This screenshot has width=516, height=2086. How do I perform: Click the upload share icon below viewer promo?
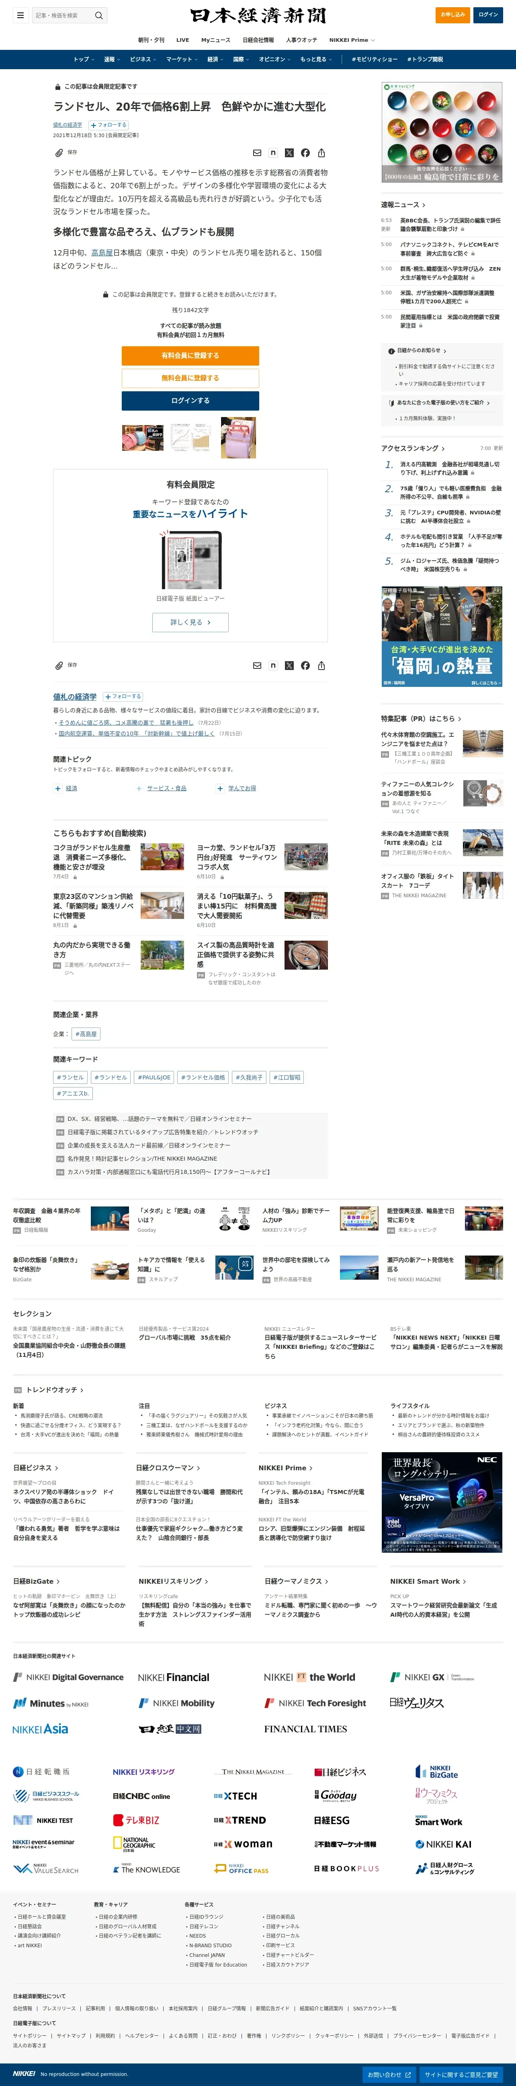coord(321,666)
